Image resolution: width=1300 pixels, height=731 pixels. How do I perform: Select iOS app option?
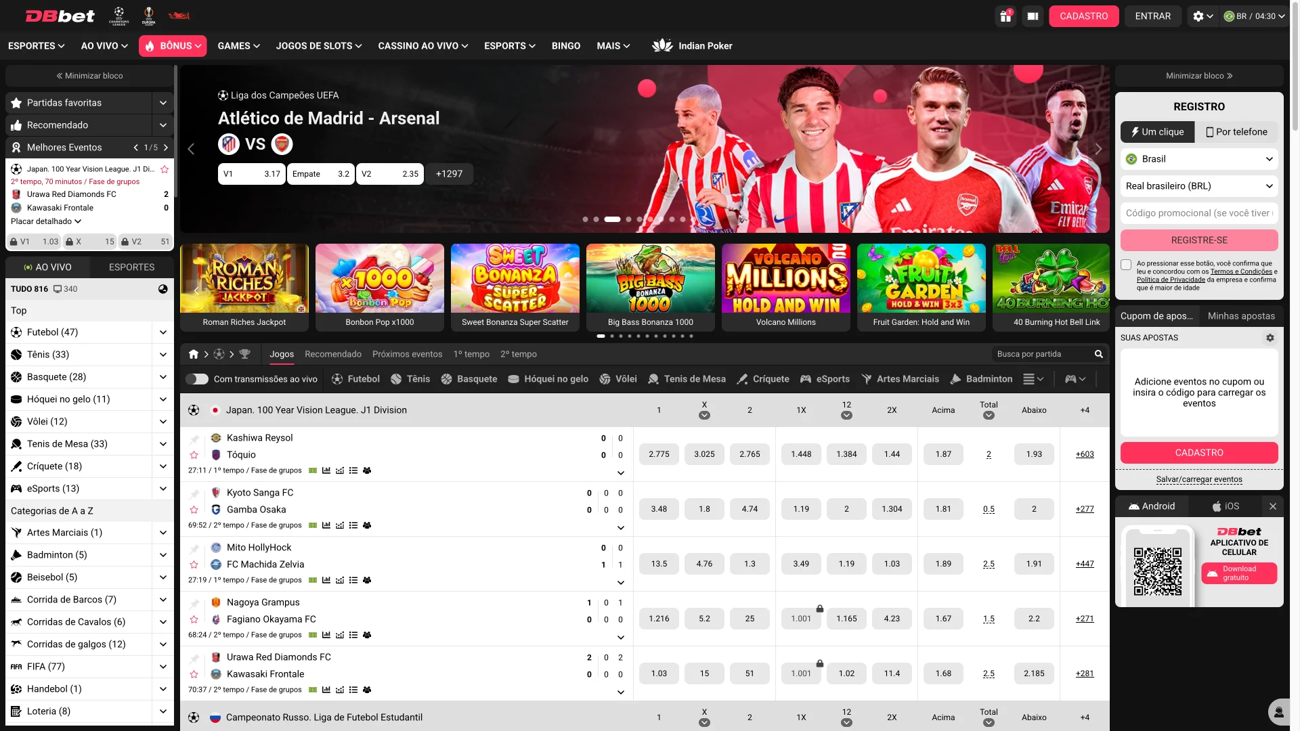[1226, 506]
